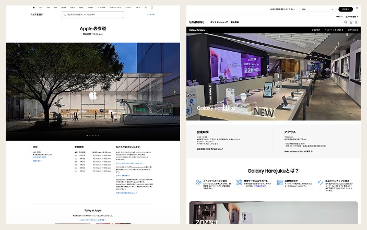Screen dimensions: 367x230
Task: Select フロア紹介 tab in Galaxy Harajuku bar
Action: 316,30
